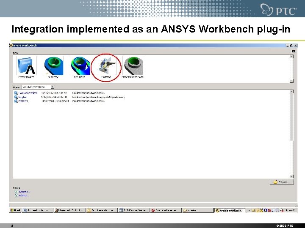
Task: Click the Windows Start button
Action: coord(15,210)
